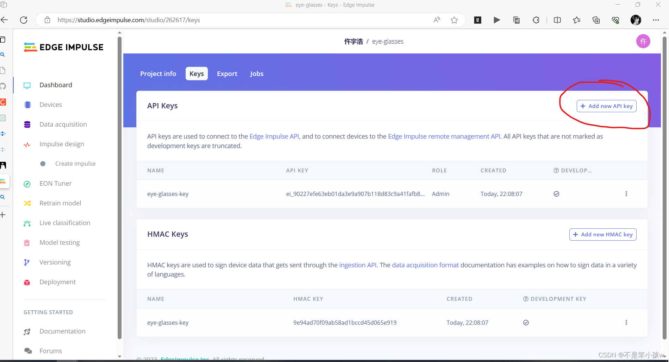Toggle development key for the HMAC key

click(x=526, y=322)
